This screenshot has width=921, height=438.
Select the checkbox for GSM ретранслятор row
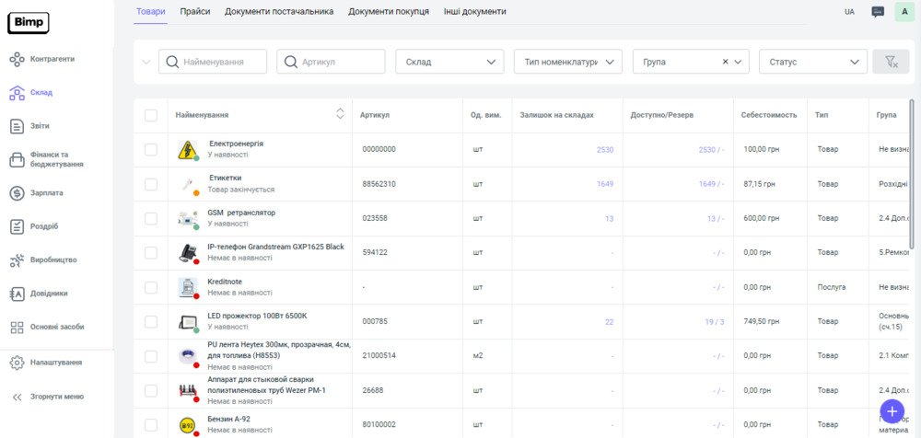click(x=151, y=218)
